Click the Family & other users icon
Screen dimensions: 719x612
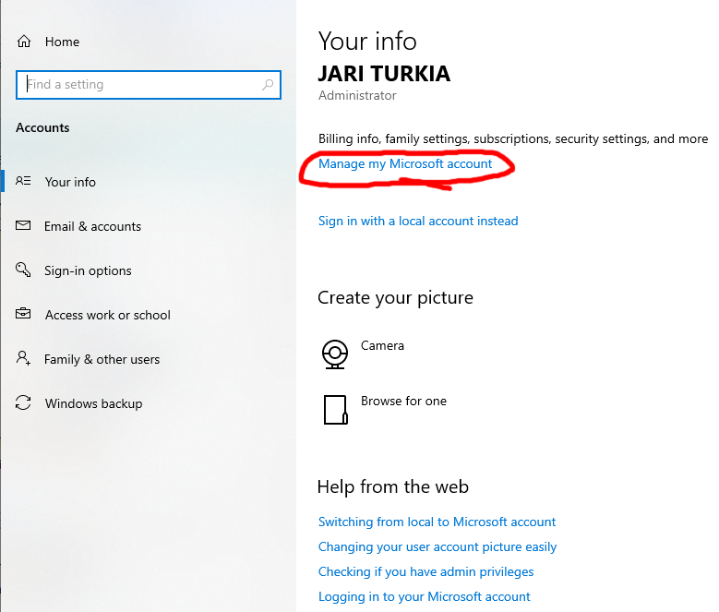pos(24,359)
